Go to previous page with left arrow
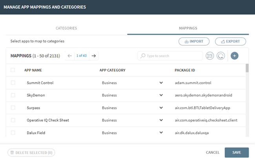The height and width of the screenshot is (158, 255). (69, 56)
